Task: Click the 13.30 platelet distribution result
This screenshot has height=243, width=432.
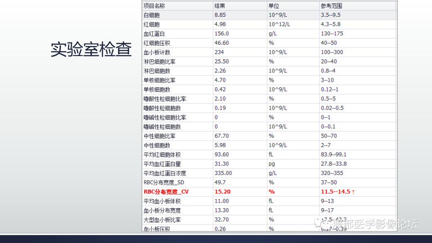Action: click(x=222, y=211)
